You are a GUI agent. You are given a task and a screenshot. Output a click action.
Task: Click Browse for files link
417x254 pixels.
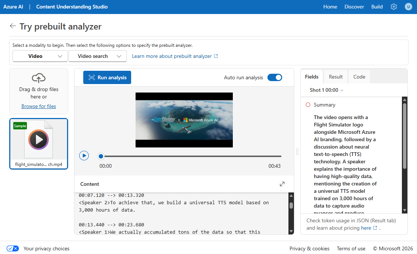(x=39, y=106)
